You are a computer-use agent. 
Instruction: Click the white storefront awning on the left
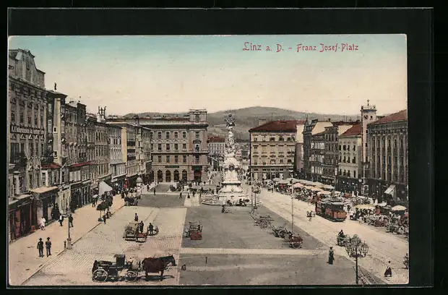coord(105,187)
